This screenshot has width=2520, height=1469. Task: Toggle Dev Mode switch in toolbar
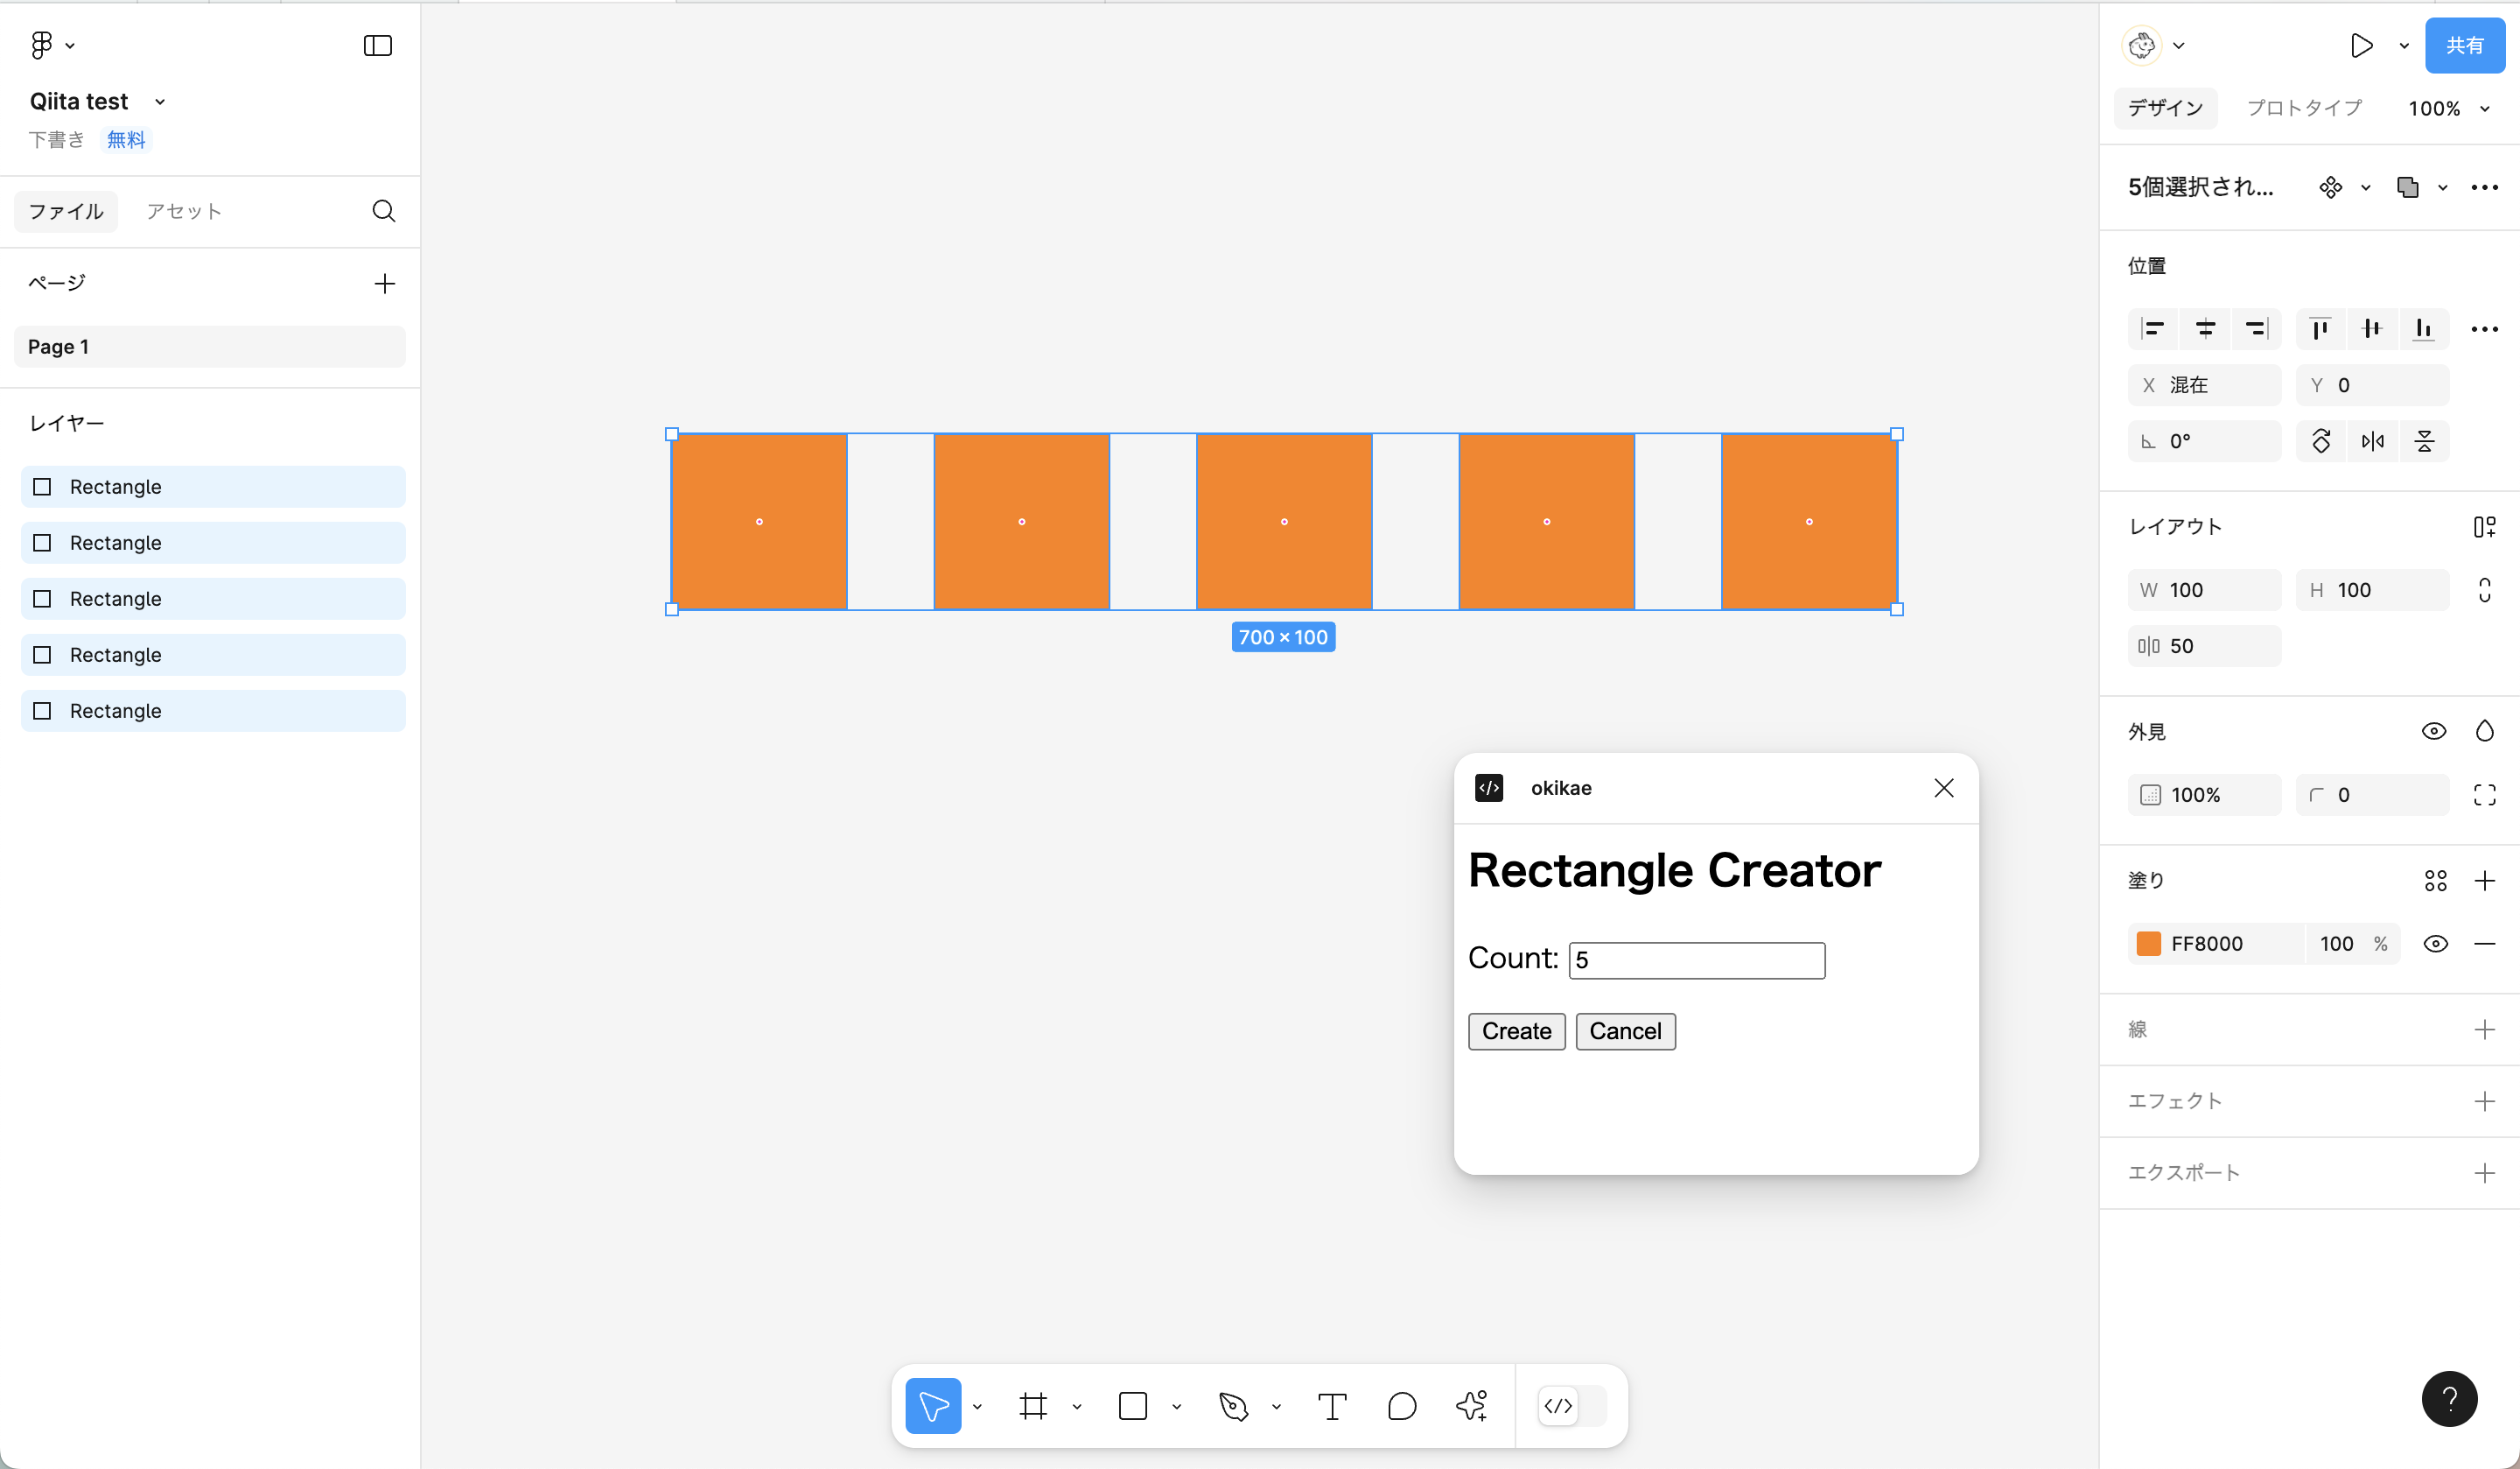pos(1571,1406)
